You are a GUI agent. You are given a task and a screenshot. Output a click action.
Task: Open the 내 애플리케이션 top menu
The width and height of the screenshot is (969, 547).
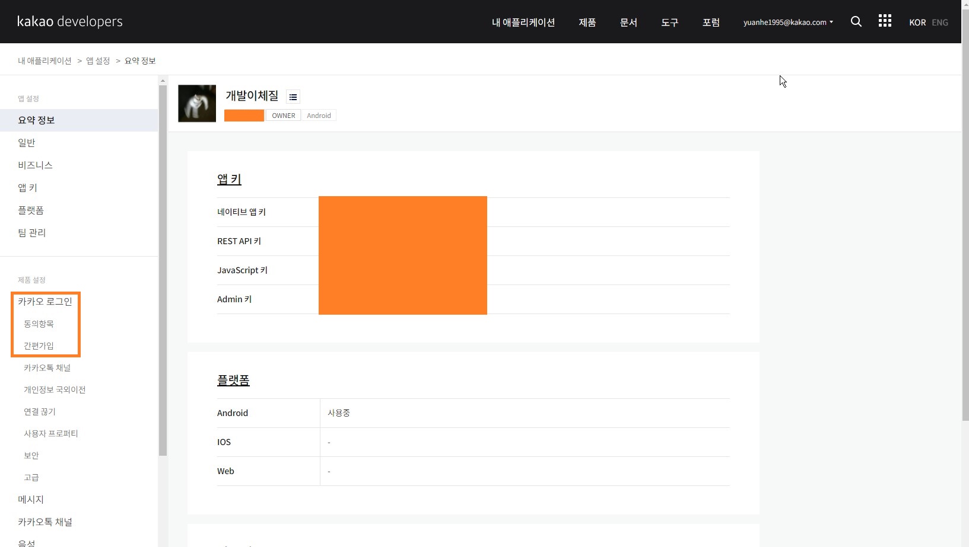click(523, 23)
